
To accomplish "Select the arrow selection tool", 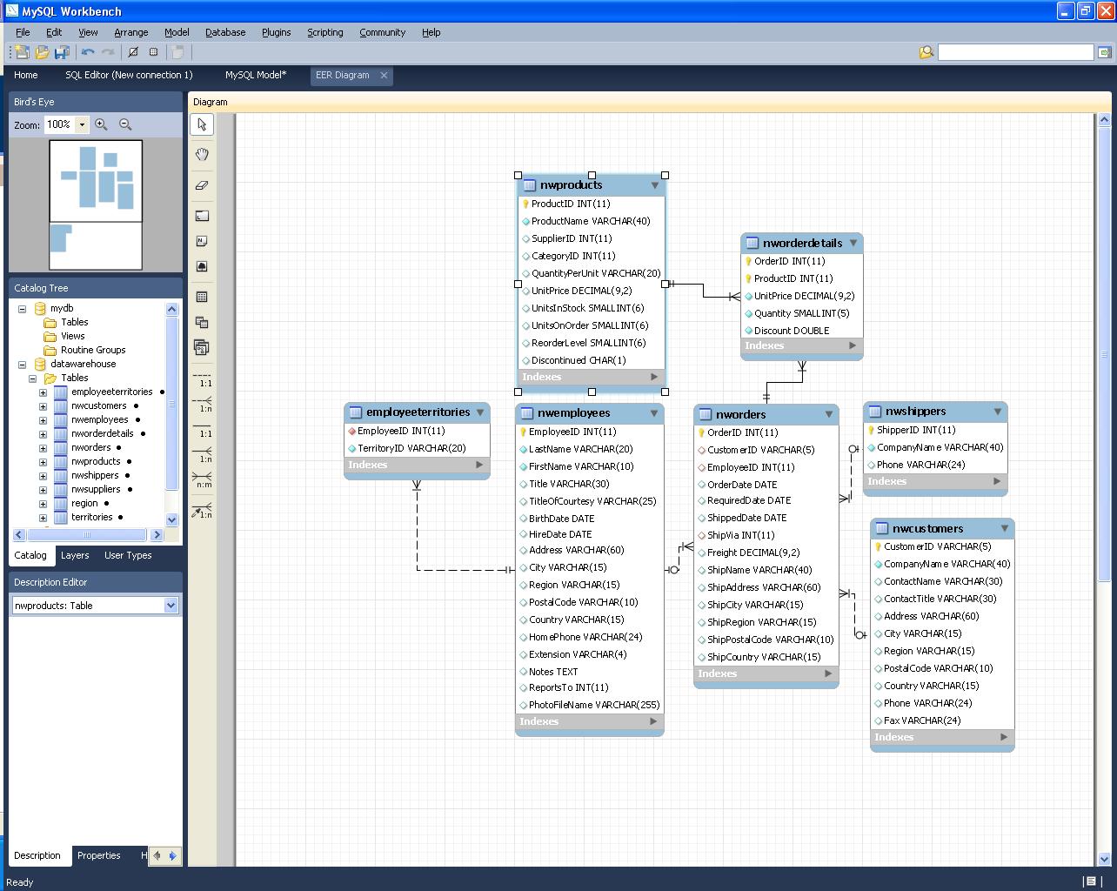I will tap(201, 124).
